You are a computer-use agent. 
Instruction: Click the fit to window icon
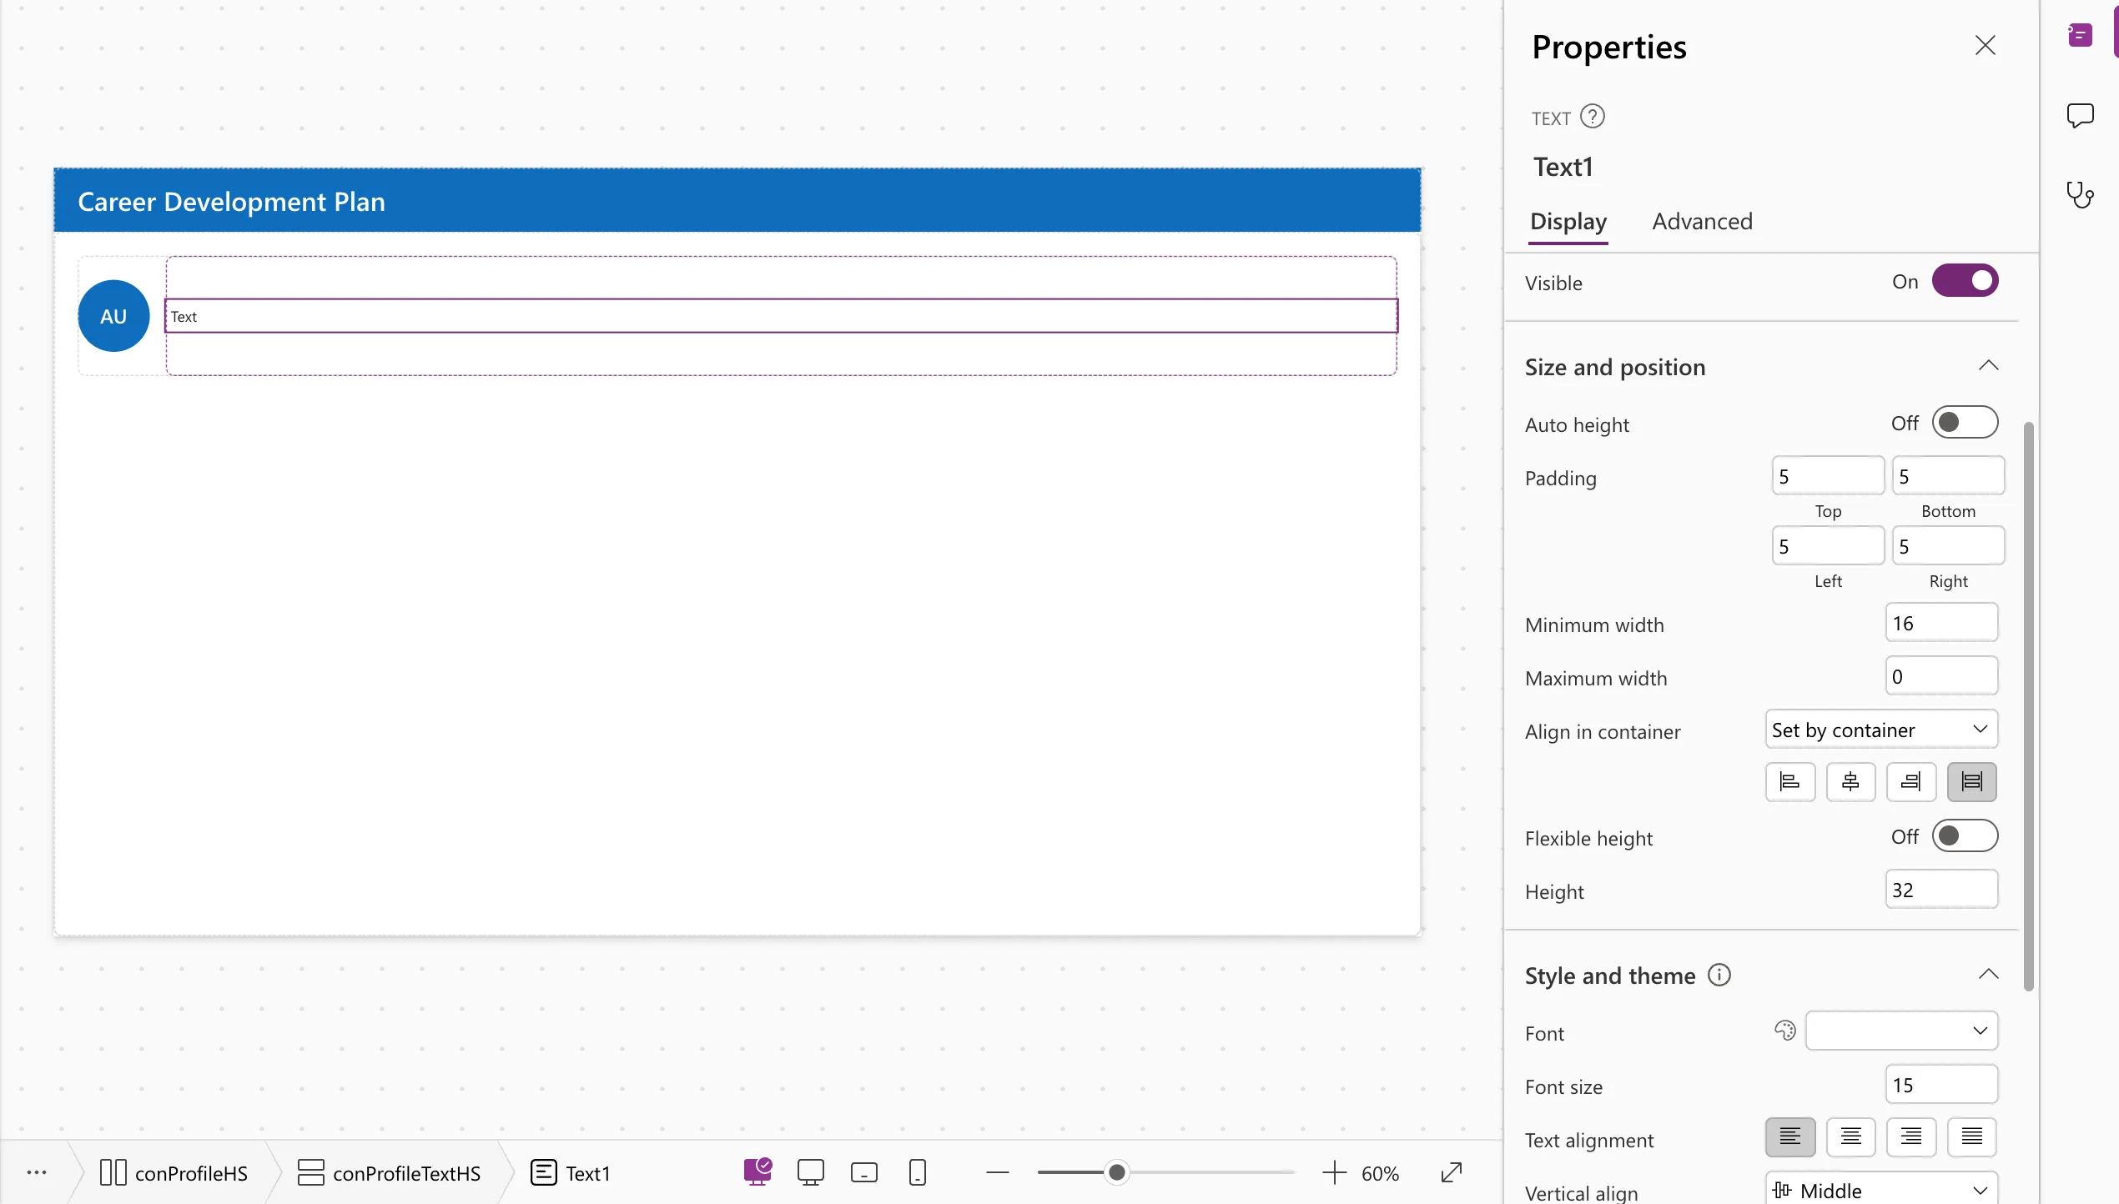pyautogui.click(x=1452, y=1172)
